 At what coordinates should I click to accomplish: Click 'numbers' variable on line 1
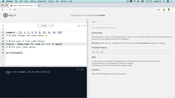point(11,33)
